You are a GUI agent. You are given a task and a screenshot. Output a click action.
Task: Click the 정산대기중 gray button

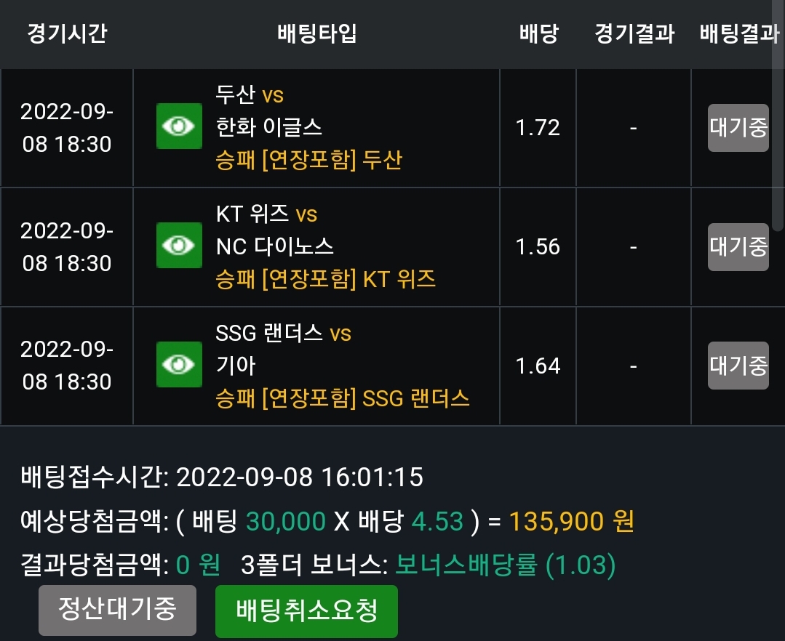coord(118,610)
